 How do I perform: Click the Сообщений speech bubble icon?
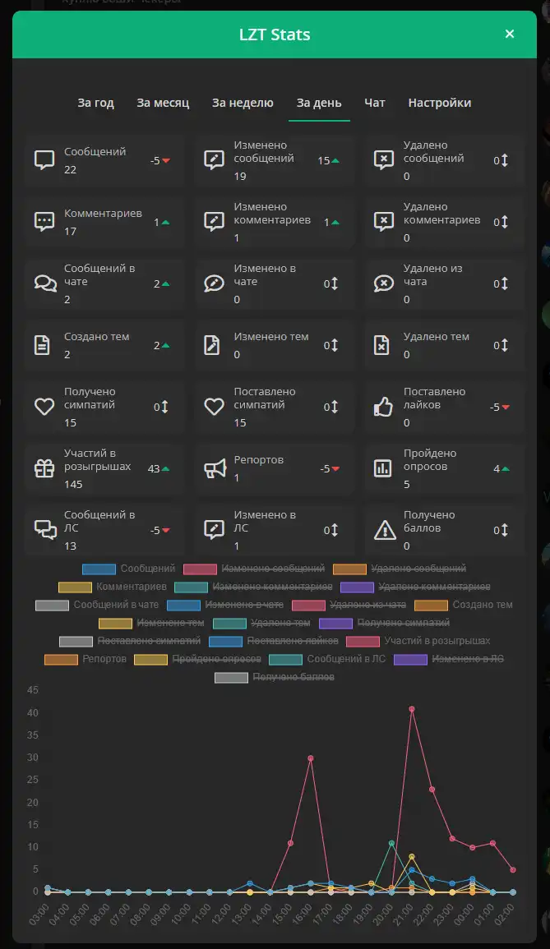click(x=44, y=160)
